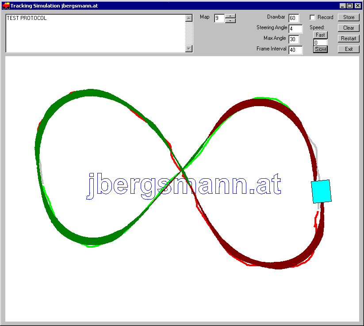The image size is (364, 326).
Task: Click the cyan vehicle box on track
Action: 321,192
